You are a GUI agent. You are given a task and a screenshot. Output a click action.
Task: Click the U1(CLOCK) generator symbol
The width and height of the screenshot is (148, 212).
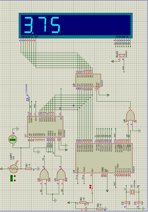pyautogui.click(x=28, y=98)
